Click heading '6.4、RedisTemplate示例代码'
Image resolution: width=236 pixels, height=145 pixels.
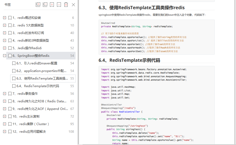tap(129, 60)
